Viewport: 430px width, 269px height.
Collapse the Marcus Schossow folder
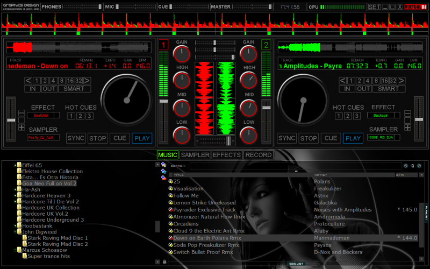click(x=15, y=250)
